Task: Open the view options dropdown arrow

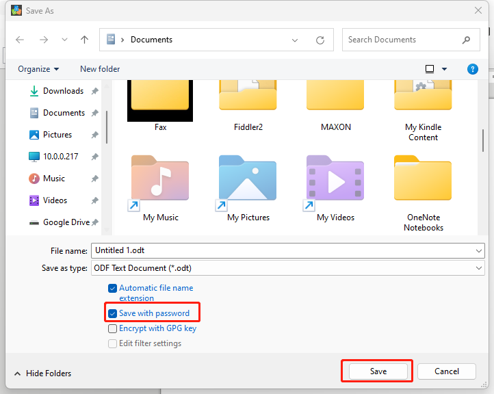Action: pos(444,69)
